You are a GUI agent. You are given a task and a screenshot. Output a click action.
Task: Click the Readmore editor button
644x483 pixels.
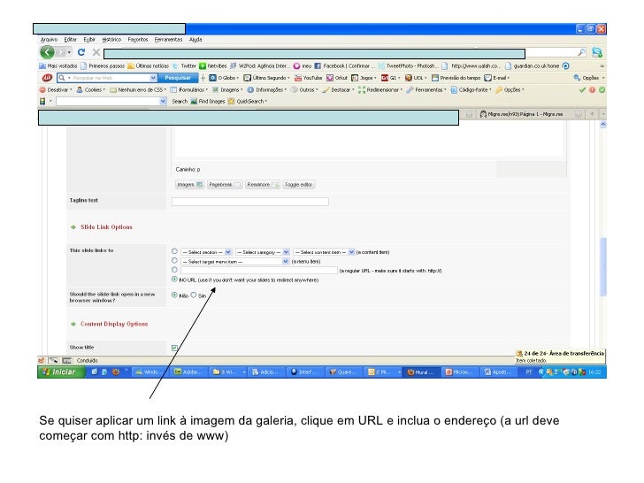click(x=263, y=185)
